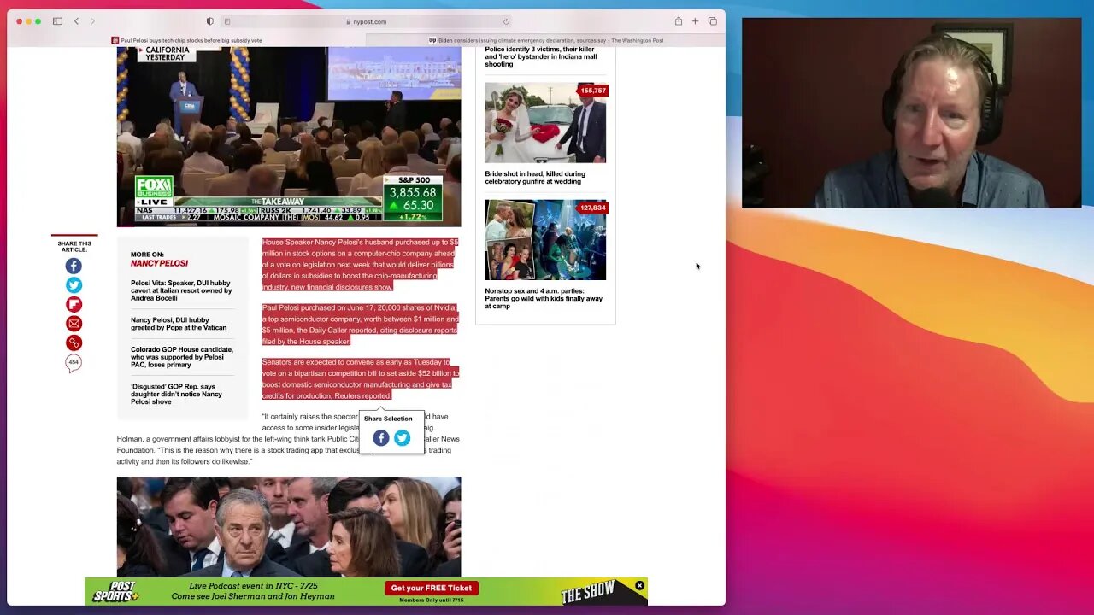Click 'The Show' logo in banner ad

[x=588, y=593]
